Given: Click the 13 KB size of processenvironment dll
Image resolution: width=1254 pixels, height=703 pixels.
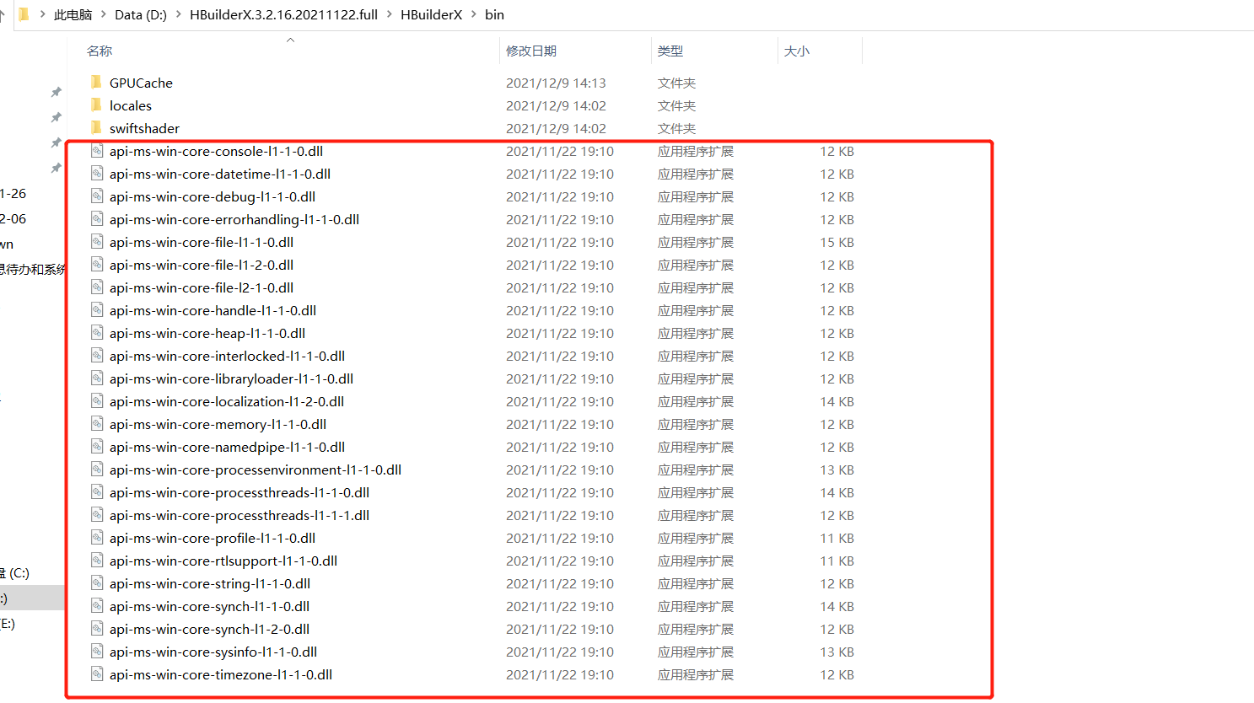Looking at the screenshot, I should point(837,470).
